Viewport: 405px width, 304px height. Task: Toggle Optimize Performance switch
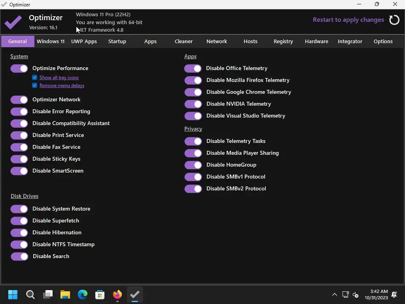pos(19,68)
